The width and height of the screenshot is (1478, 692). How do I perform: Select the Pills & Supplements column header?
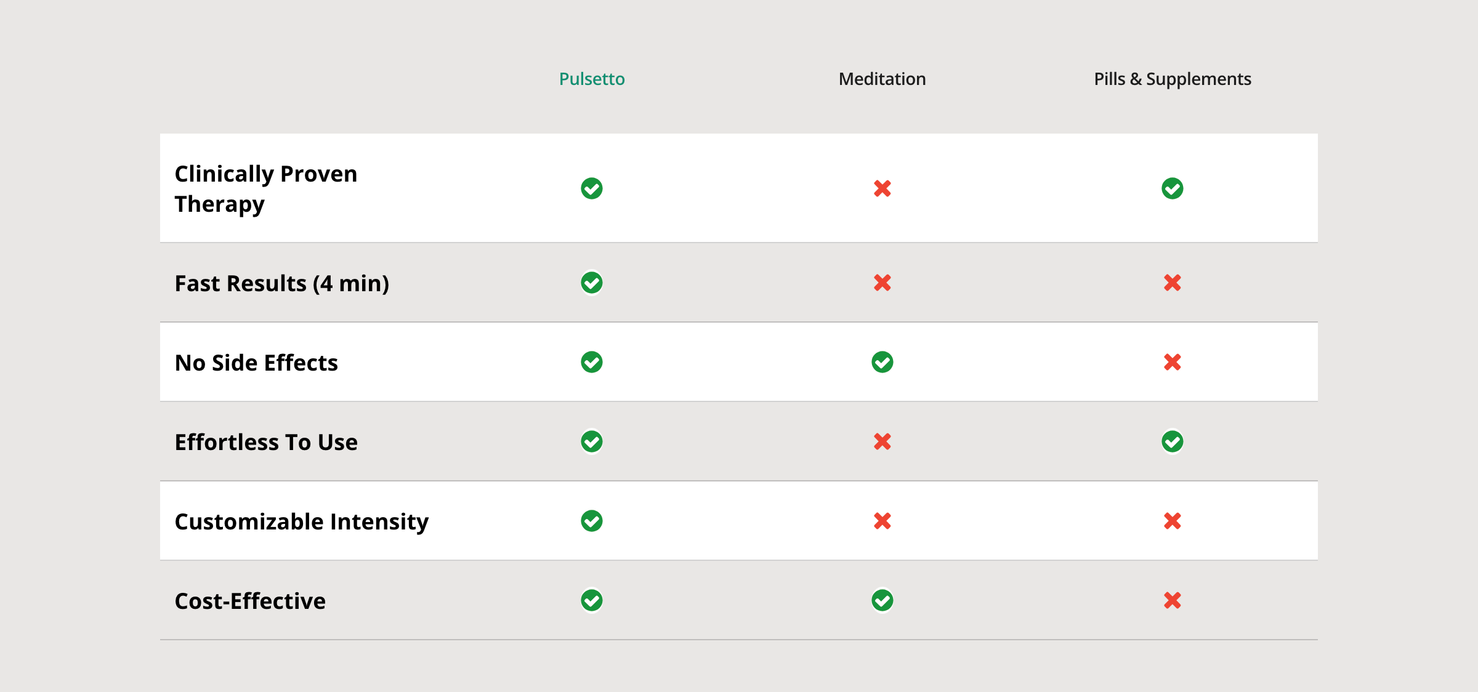click(x=1172, y=79)
